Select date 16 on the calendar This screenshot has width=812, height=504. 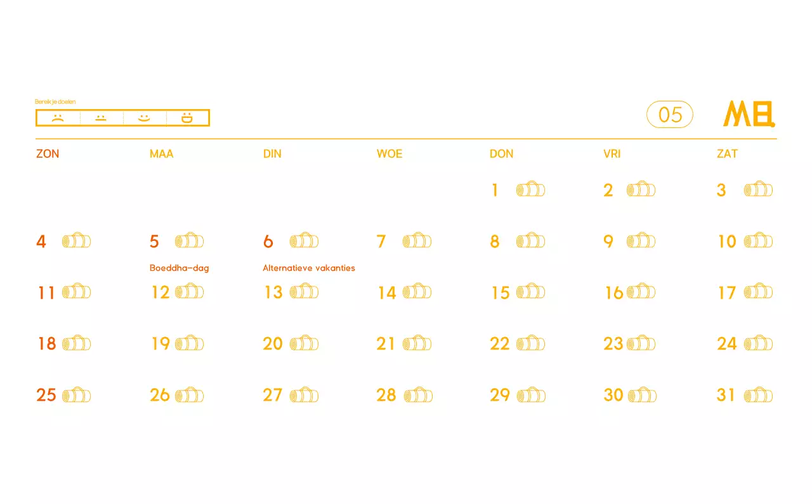pos(614,293)
